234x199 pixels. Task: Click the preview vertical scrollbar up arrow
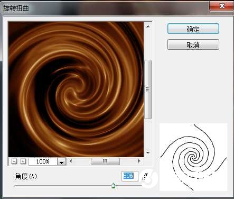click(x=148, y=27)
